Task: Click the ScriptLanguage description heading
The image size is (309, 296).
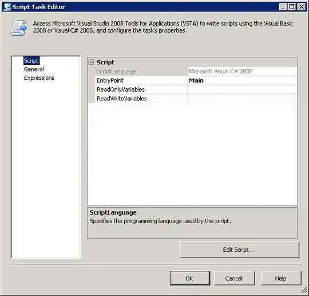Action: click(113, 213)
